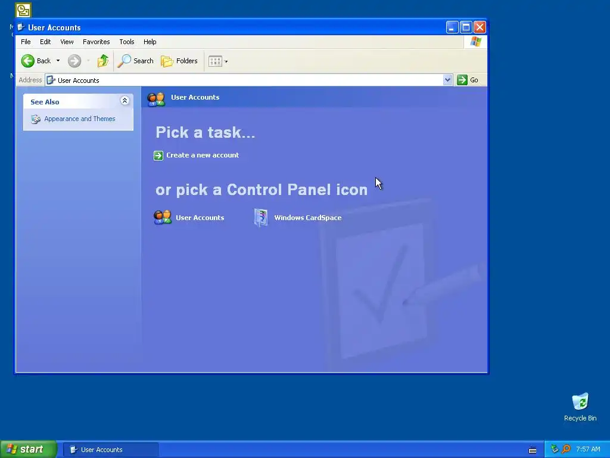Click the Appearance and Themes icon
Viewport: 610px width, 458px height.
pyautogui.click(x=36, y=119)
